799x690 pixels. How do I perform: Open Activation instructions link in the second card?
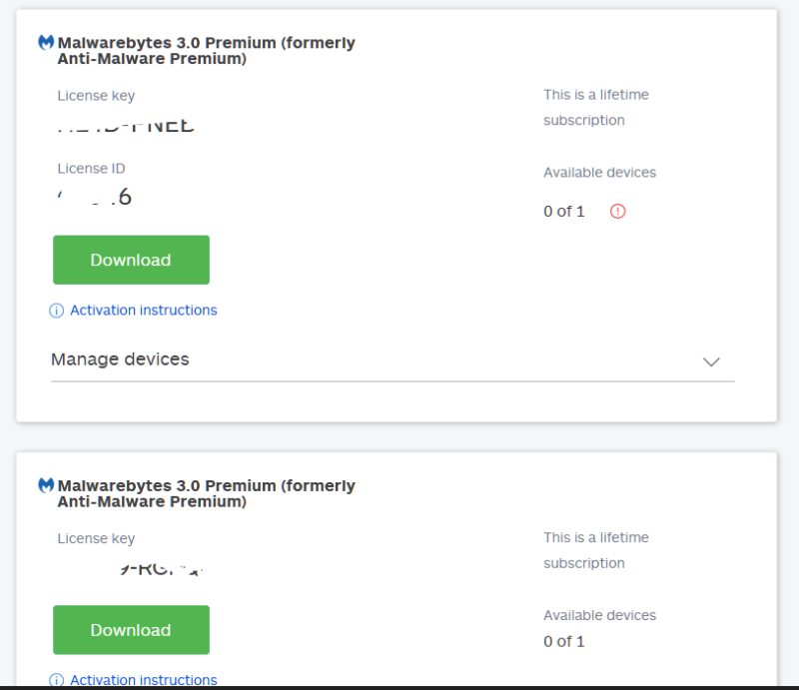coord(143,680)
